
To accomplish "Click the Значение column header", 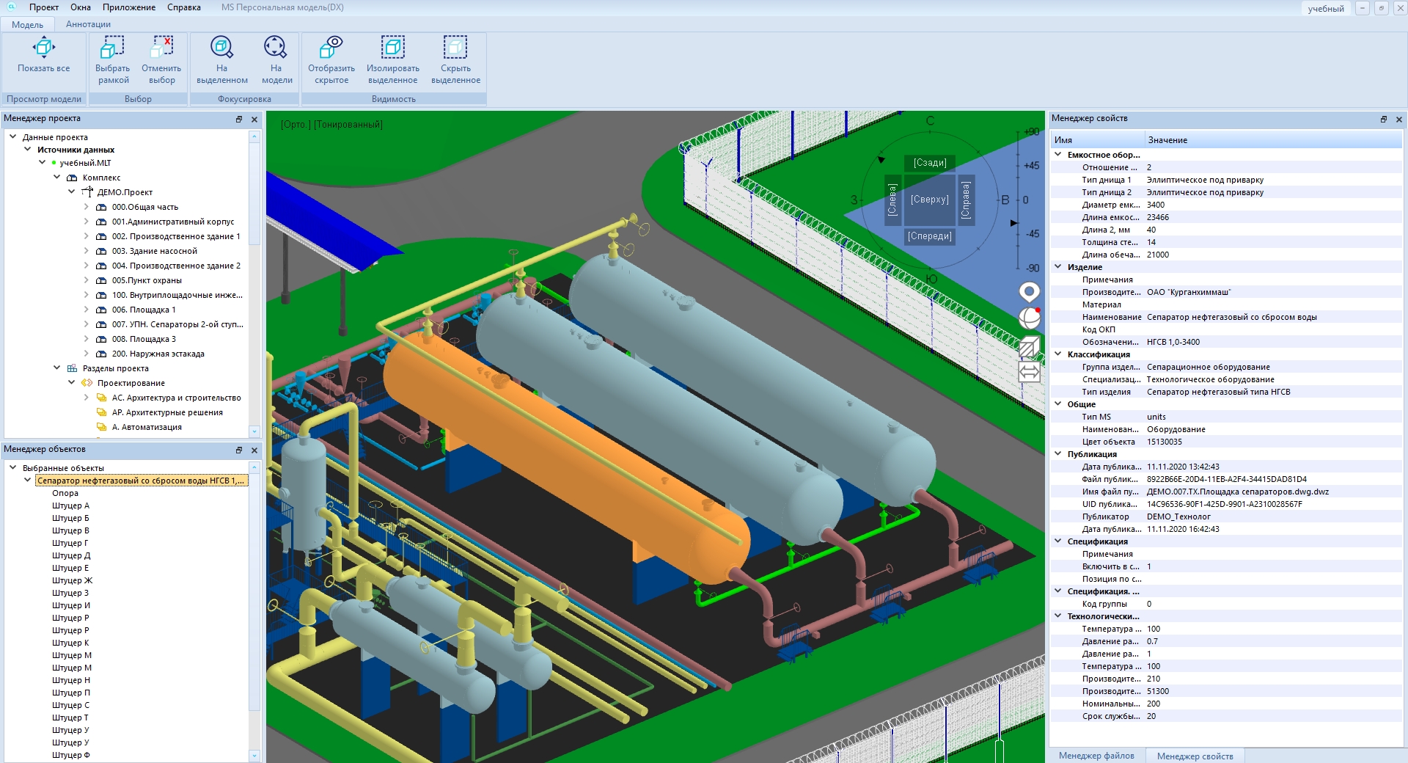I will tap(1167, 140).
